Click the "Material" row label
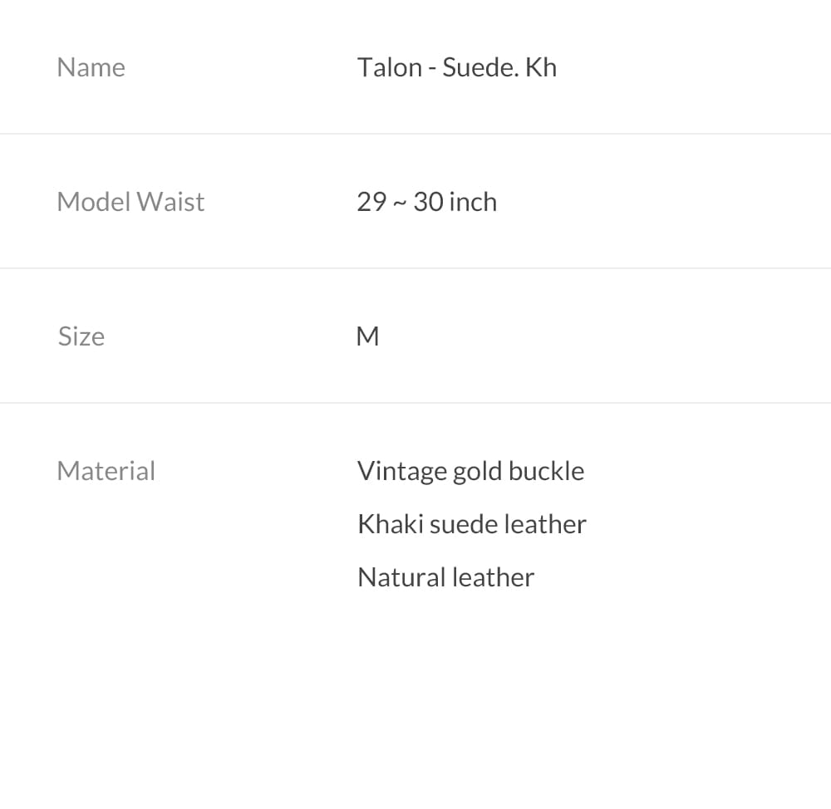Viewport: 831px width, 809px height. pyautogui.click(x=106, y=471)
